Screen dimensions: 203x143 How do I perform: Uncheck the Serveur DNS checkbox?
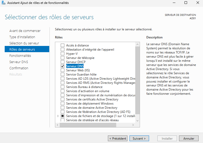[x=63, y=66]
